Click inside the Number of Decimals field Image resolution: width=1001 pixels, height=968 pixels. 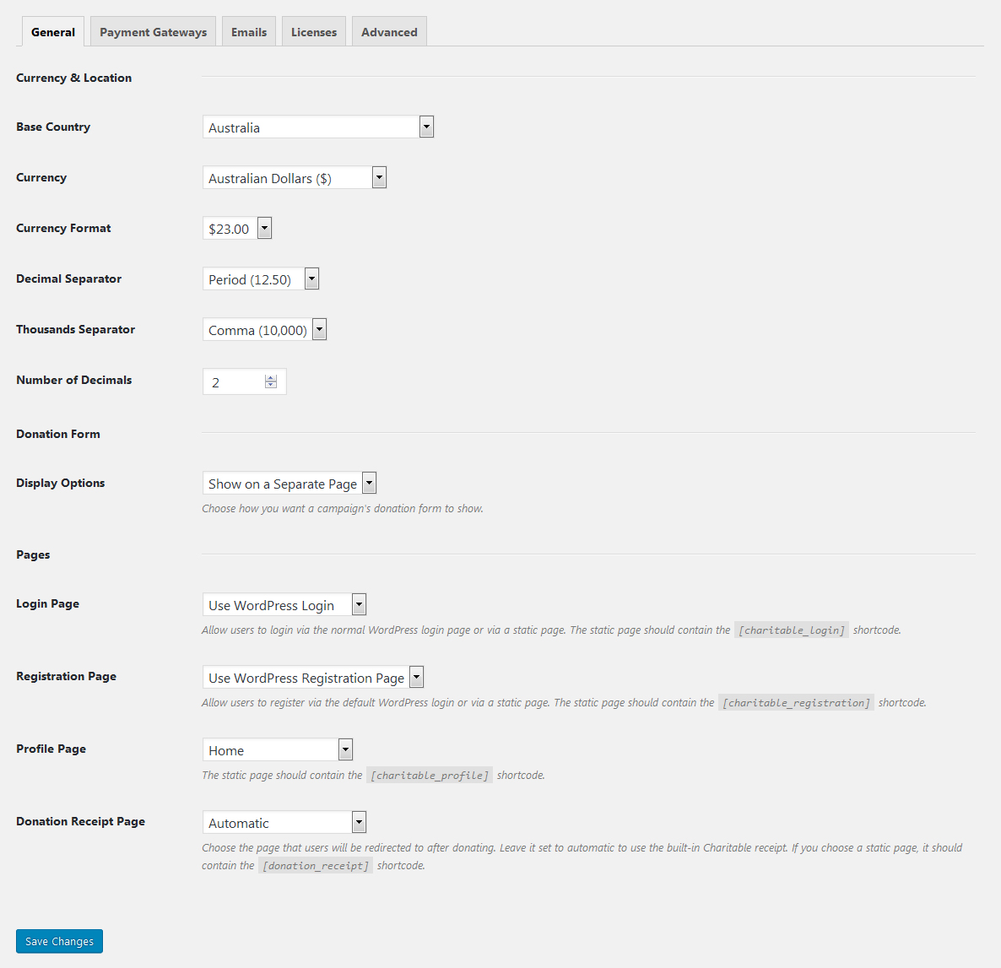click(233, 382)
